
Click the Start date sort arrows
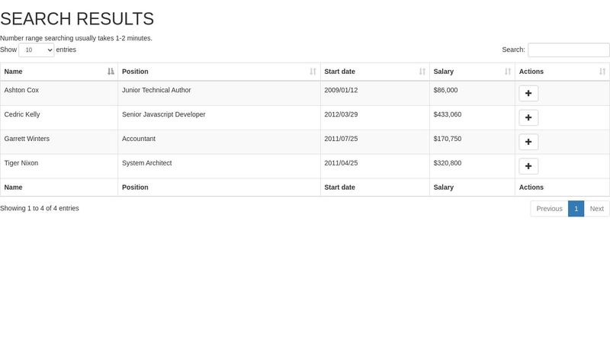pos(422,72)
